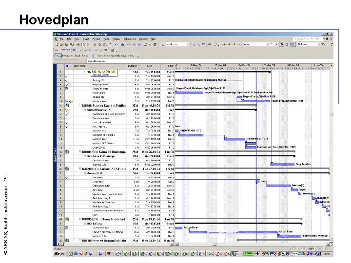Open the Collaborate menu
351x263 pixels.
point(130,39)
